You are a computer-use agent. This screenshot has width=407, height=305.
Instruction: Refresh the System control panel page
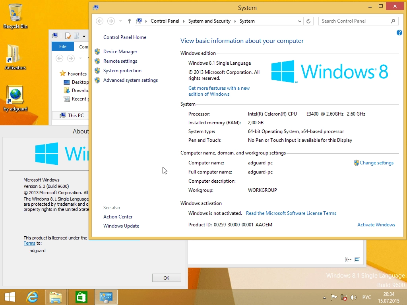coord(308,21)
